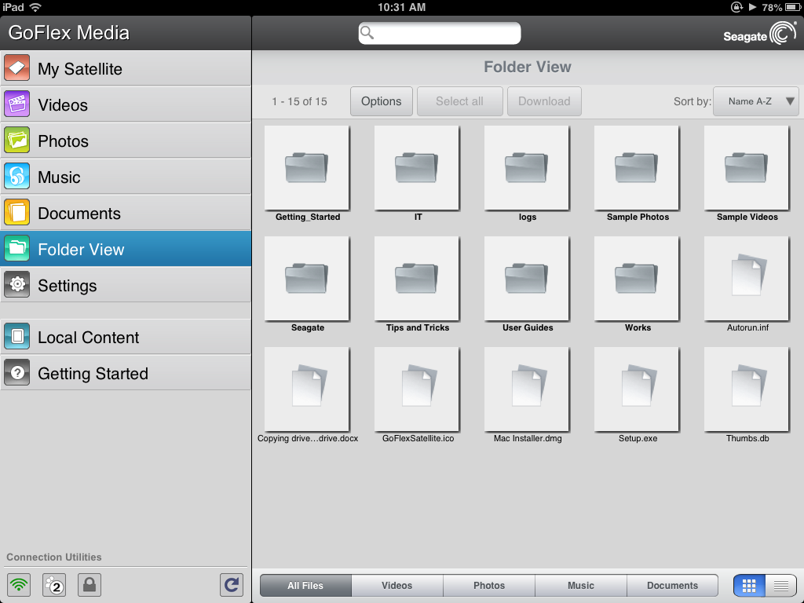Select the Music filter tab at bottom
This screenshot has width=804, height=603.
581,585
